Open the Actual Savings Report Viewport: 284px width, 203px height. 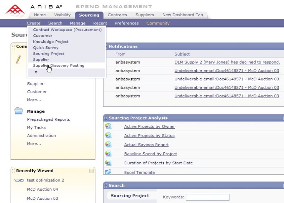pyautogui.click(x=146, y=145)
